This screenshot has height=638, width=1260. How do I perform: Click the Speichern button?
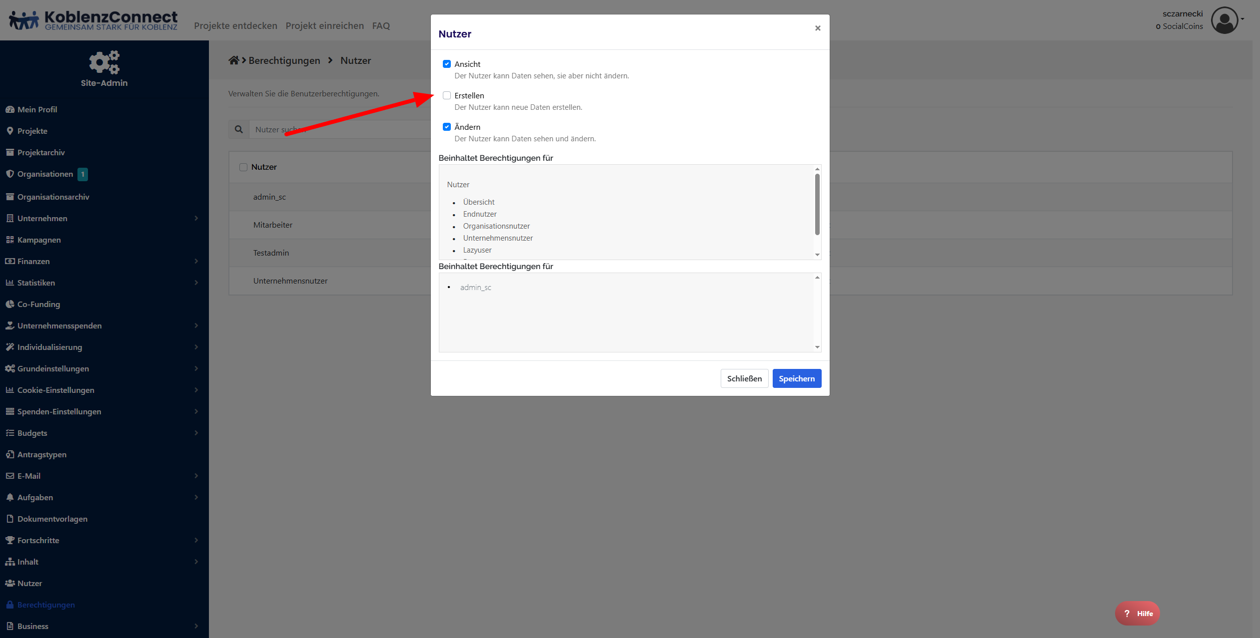coord(797,378)
